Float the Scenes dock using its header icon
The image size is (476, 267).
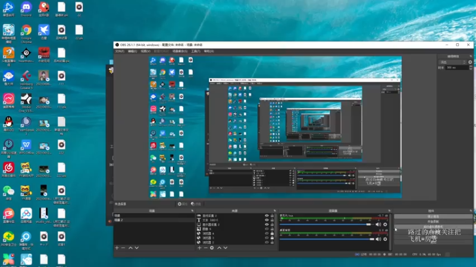coord(192,211)
